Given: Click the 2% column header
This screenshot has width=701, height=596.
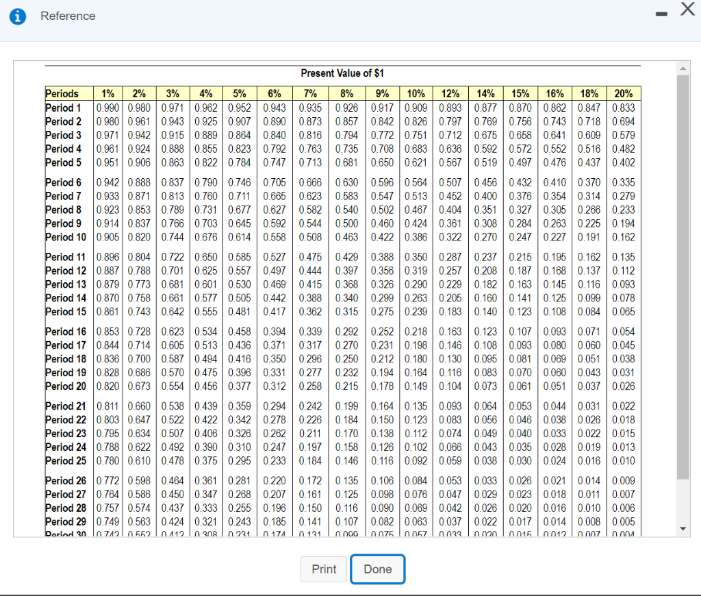Looking at the screenshot, I should coord(139,94).
